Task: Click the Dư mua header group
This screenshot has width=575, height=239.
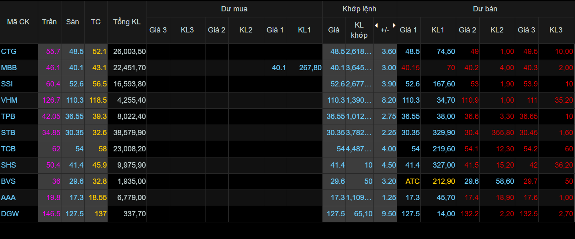Action: coord(234,9)
